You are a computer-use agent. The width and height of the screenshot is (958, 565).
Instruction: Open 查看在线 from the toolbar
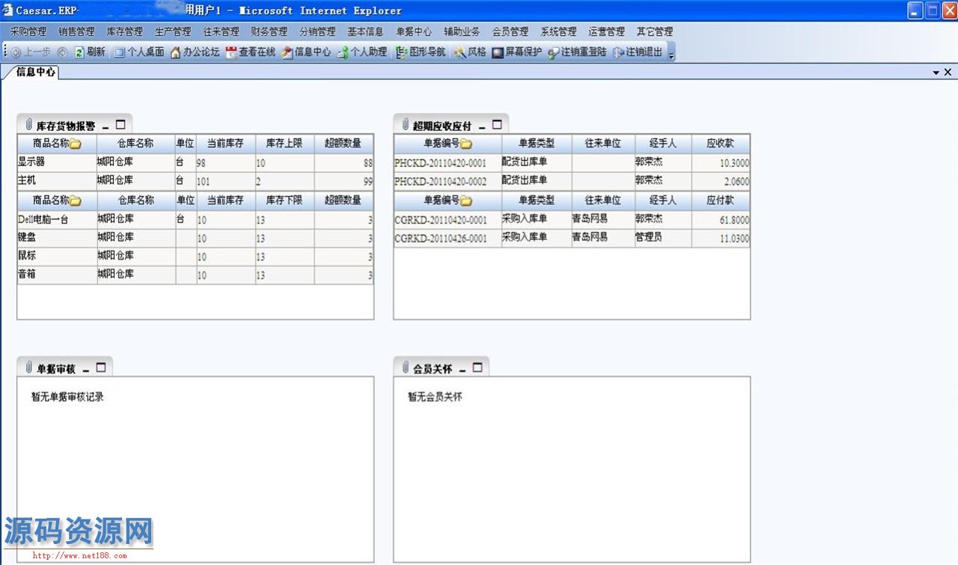pos(251,52)
